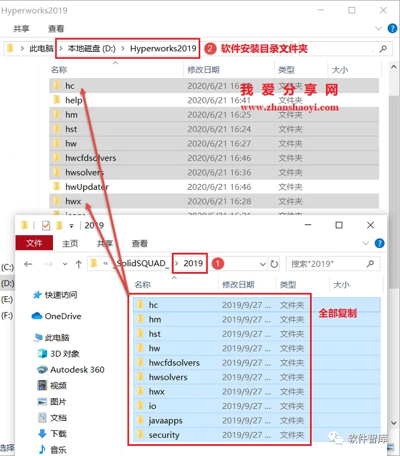Select (F:) drive in background navigation pane
Screen dimensions: 400x456
point(7,315)
